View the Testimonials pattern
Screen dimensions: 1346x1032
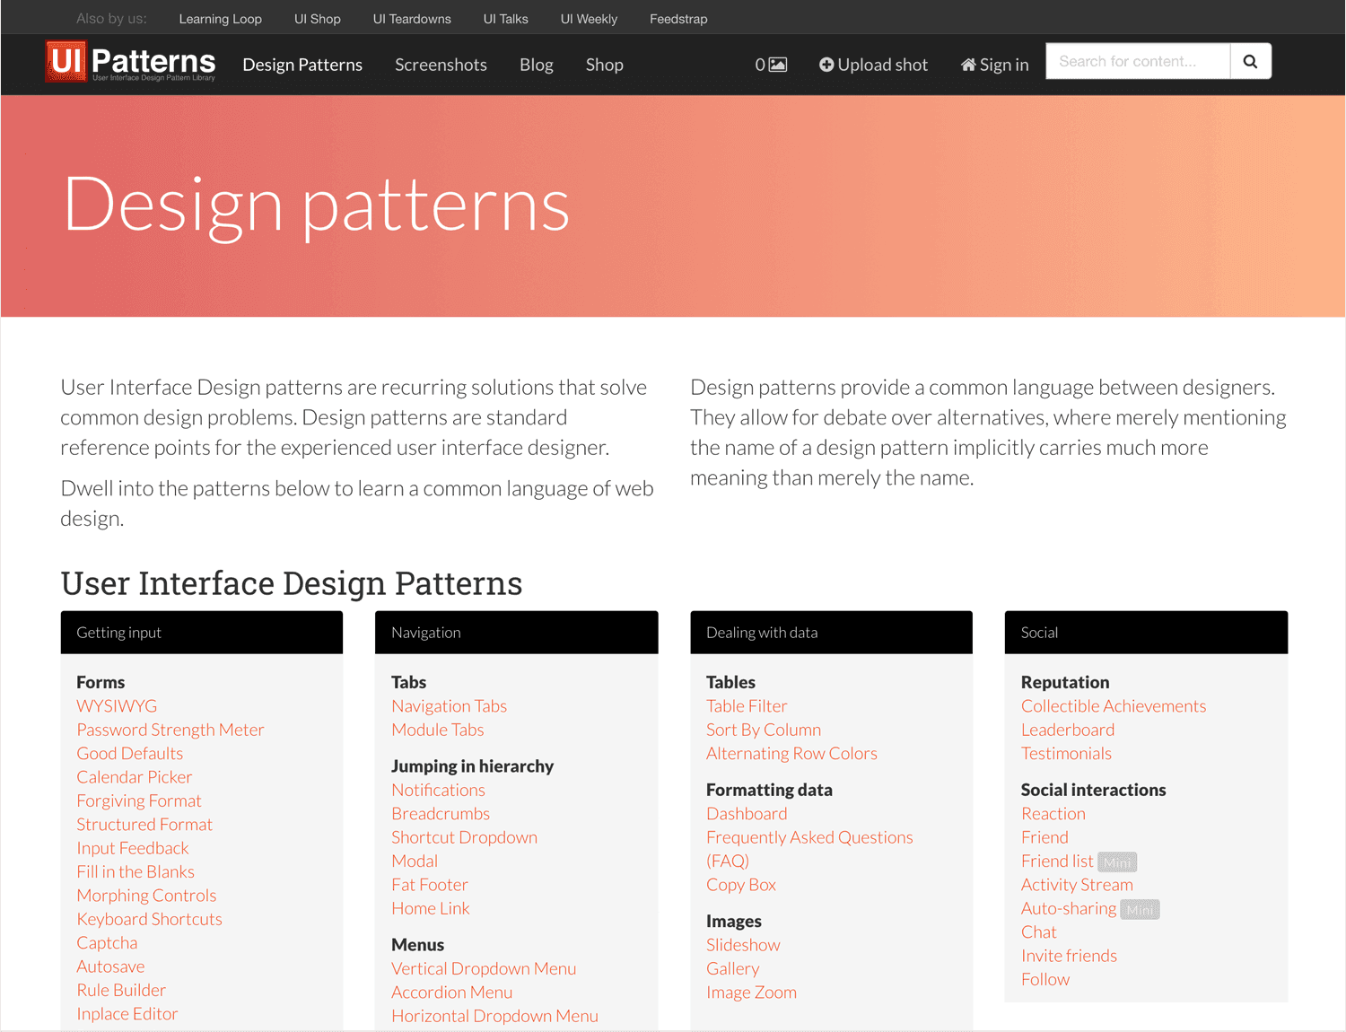tap(1066, 754)
